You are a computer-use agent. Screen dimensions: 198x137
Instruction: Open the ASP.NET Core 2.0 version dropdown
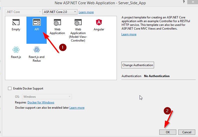click(60, 12)
